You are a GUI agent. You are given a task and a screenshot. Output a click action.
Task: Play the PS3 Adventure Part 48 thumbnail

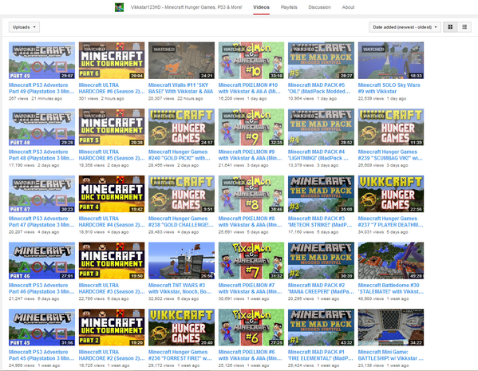point(41,127)
